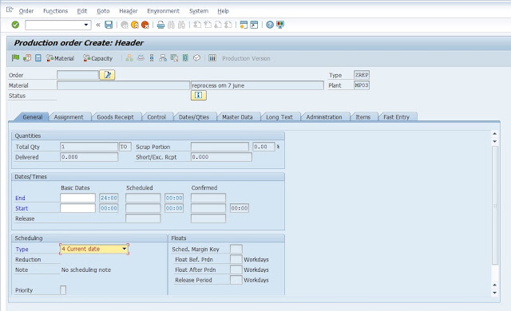511x311 pixels.
Task: Click the table with magnifier icon
Action: pos(174,58)
